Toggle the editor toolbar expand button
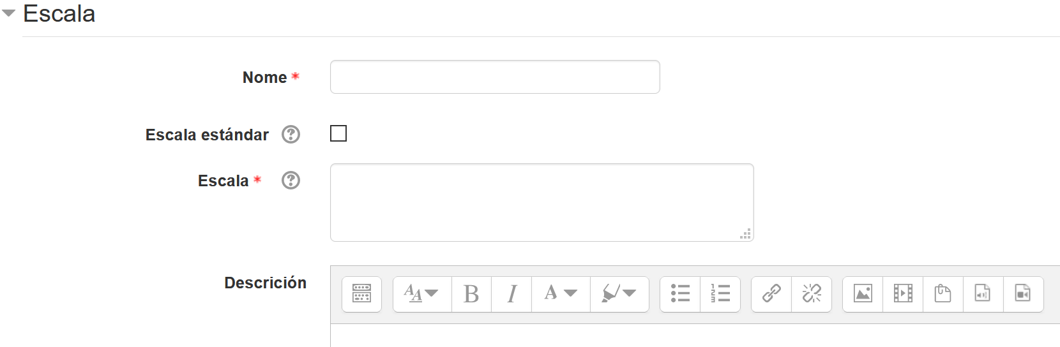This screenshot has height=347, width=1060. [x=361, y=293]
